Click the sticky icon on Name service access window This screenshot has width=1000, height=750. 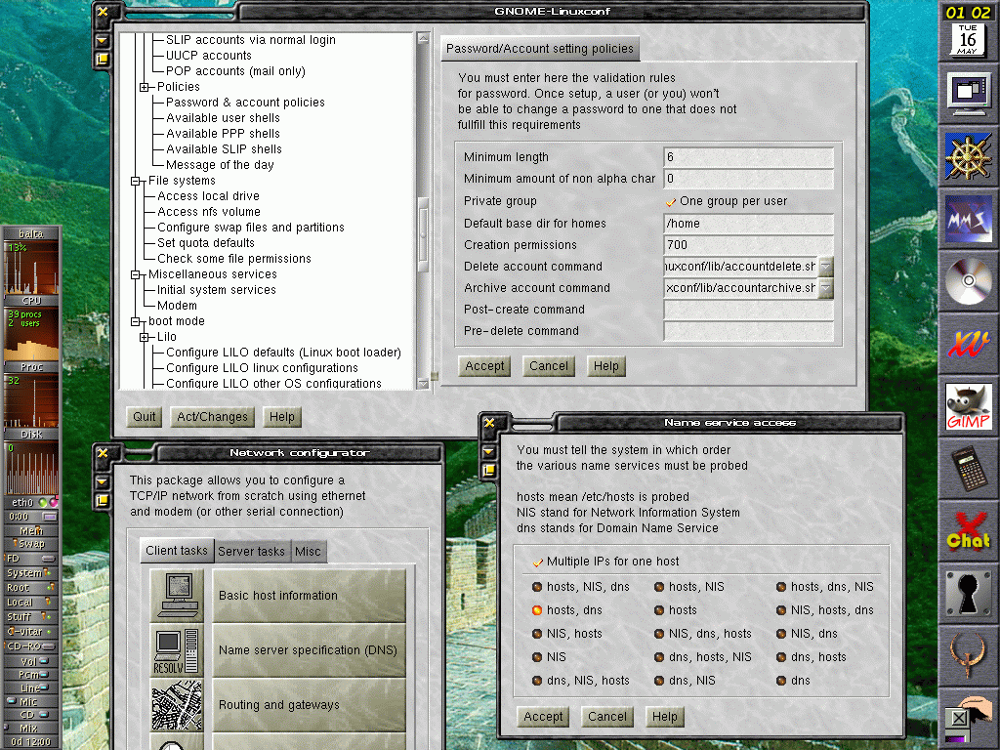[x=489, y=471]
